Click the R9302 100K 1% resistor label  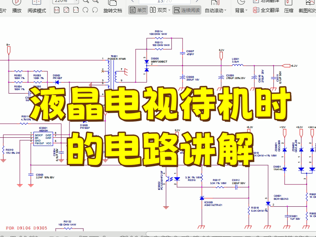coord(19,77)
